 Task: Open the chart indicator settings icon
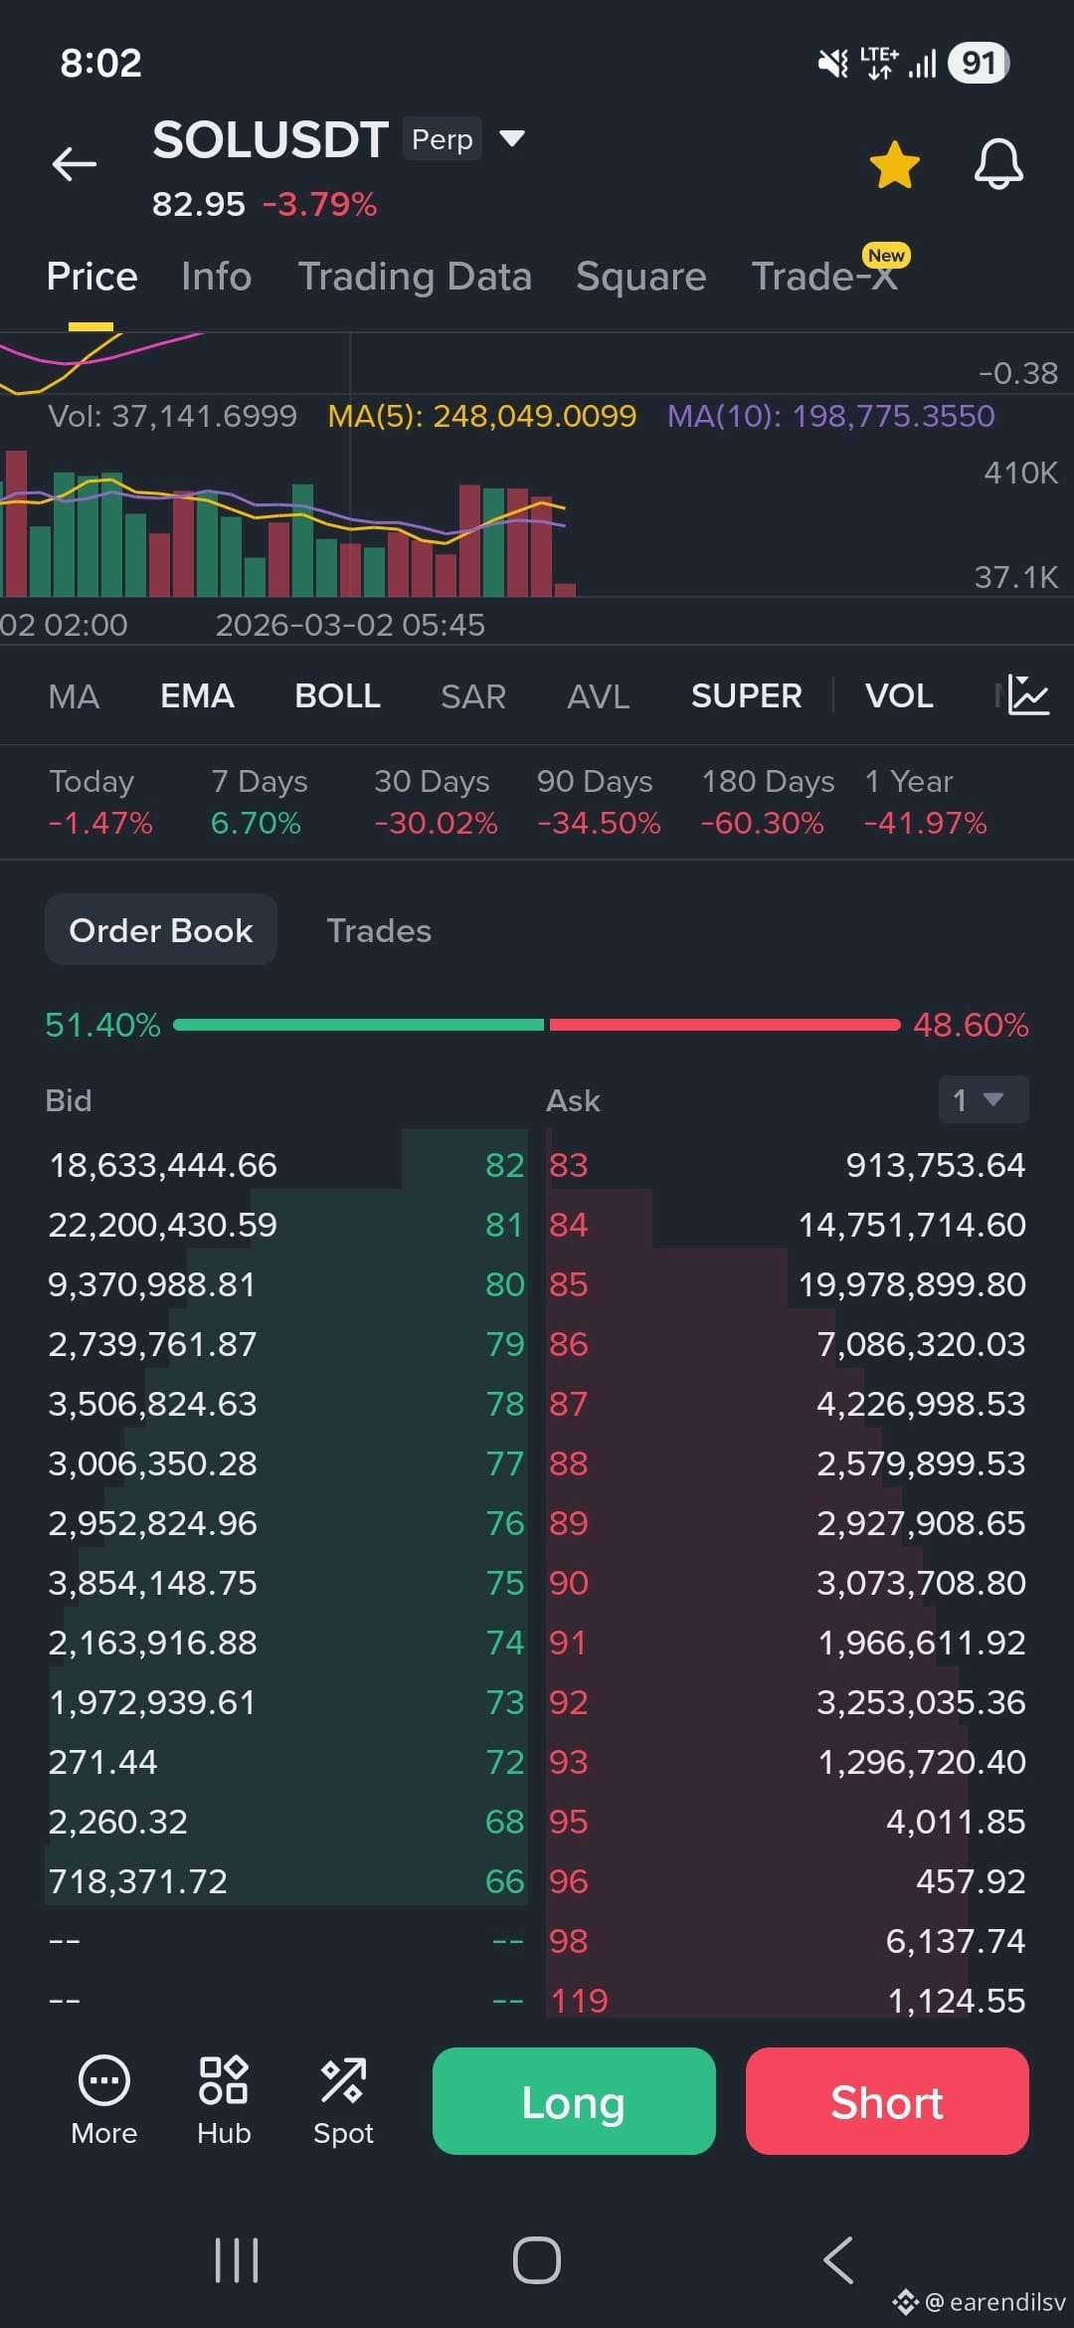click(1027, 695)
